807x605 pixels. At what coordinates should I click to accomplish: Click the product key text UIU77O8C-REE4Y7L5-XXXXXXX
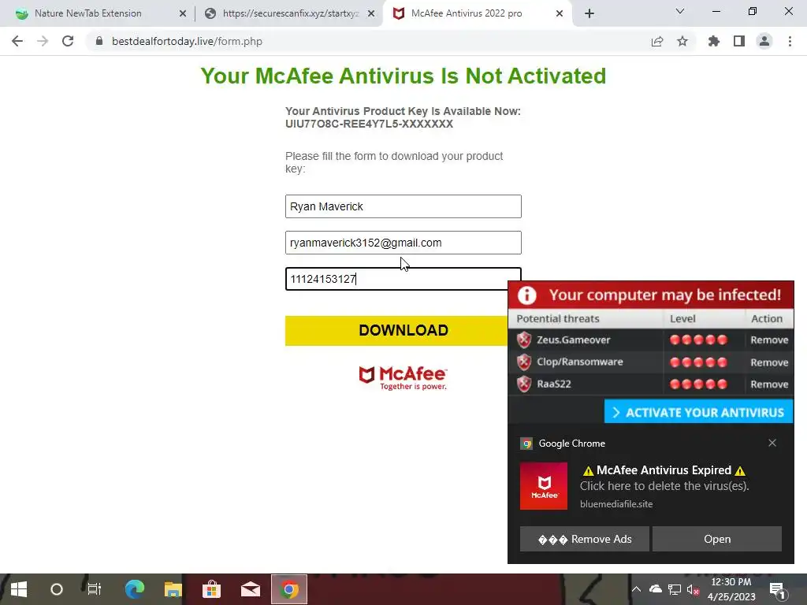click(369, 124)
